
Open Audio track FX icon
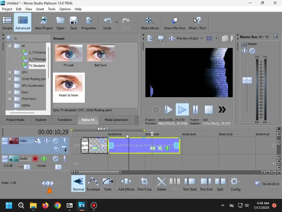tap(44, 159)
